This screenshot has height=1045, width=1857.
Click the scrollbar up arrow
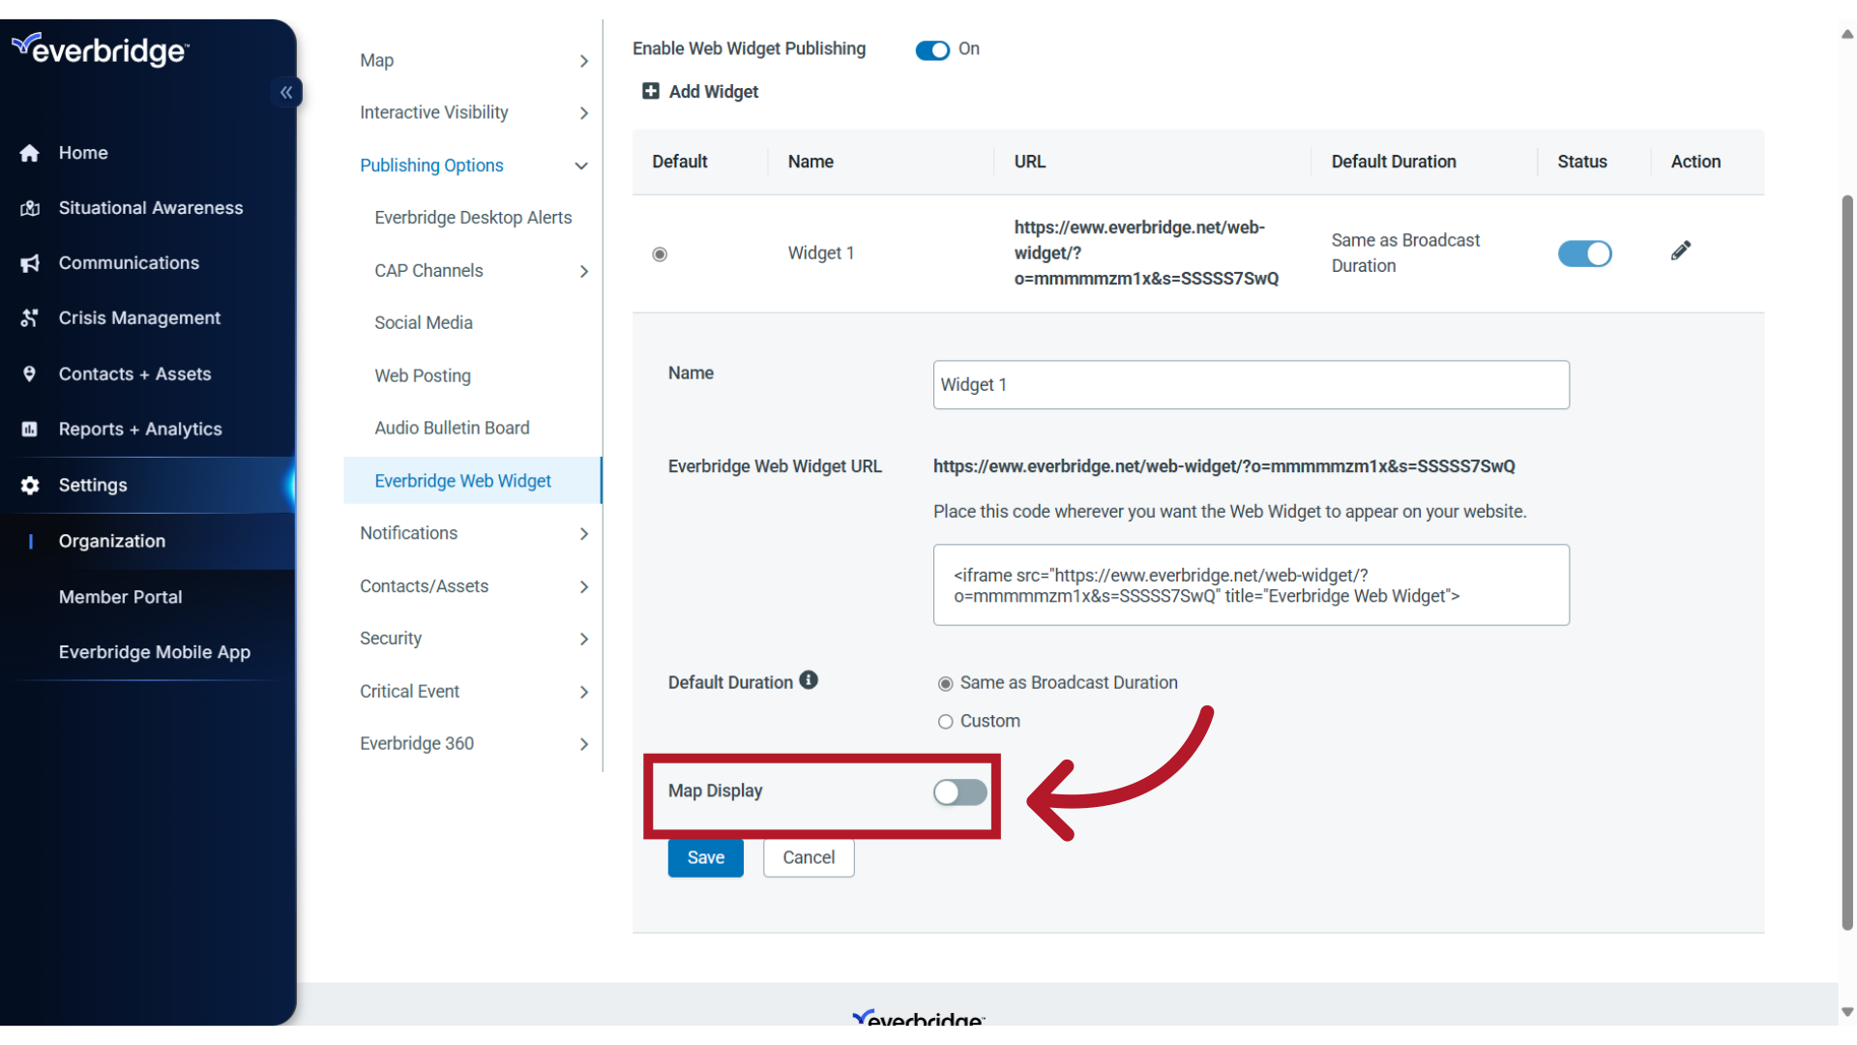(x=1847, y=34)
